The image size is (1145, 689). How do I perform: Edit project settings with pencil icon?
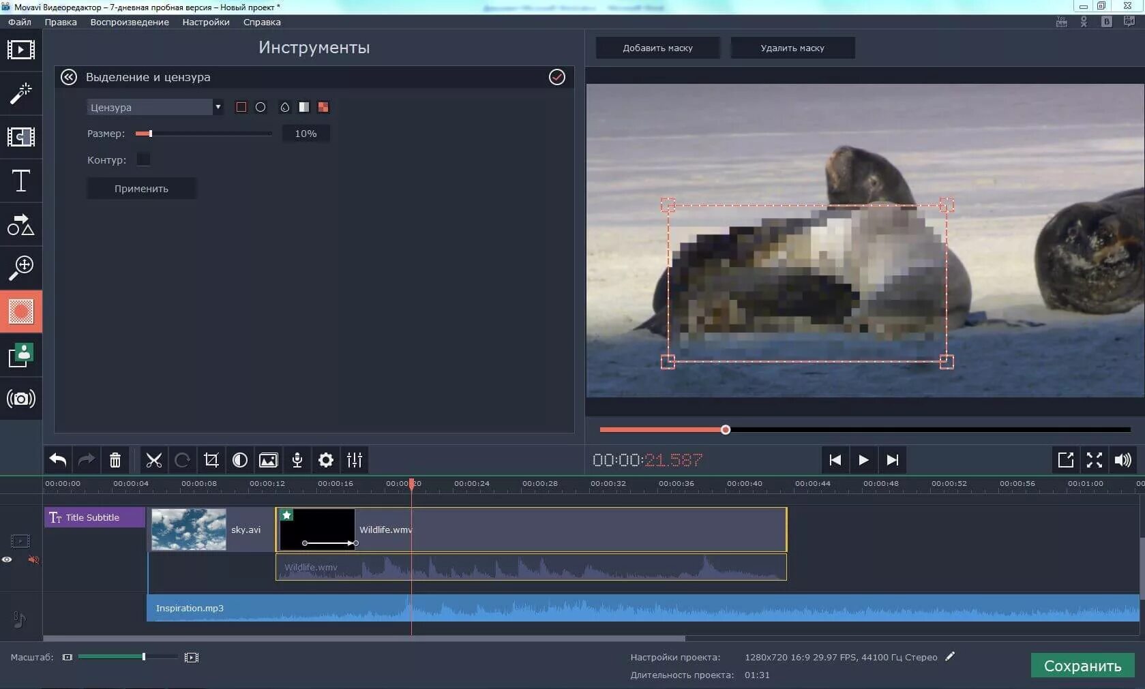tap(950, 656)
